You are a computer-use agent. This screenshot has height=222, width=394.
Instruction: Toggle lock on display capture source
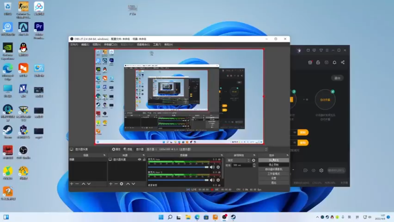[x=144, y=159]
